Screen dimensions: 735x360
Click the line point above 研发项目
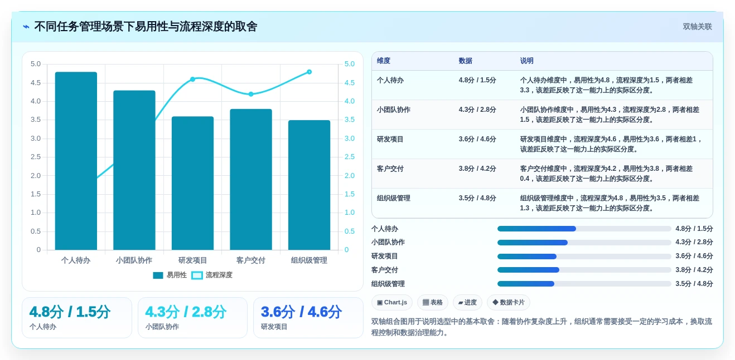point(192,79)
